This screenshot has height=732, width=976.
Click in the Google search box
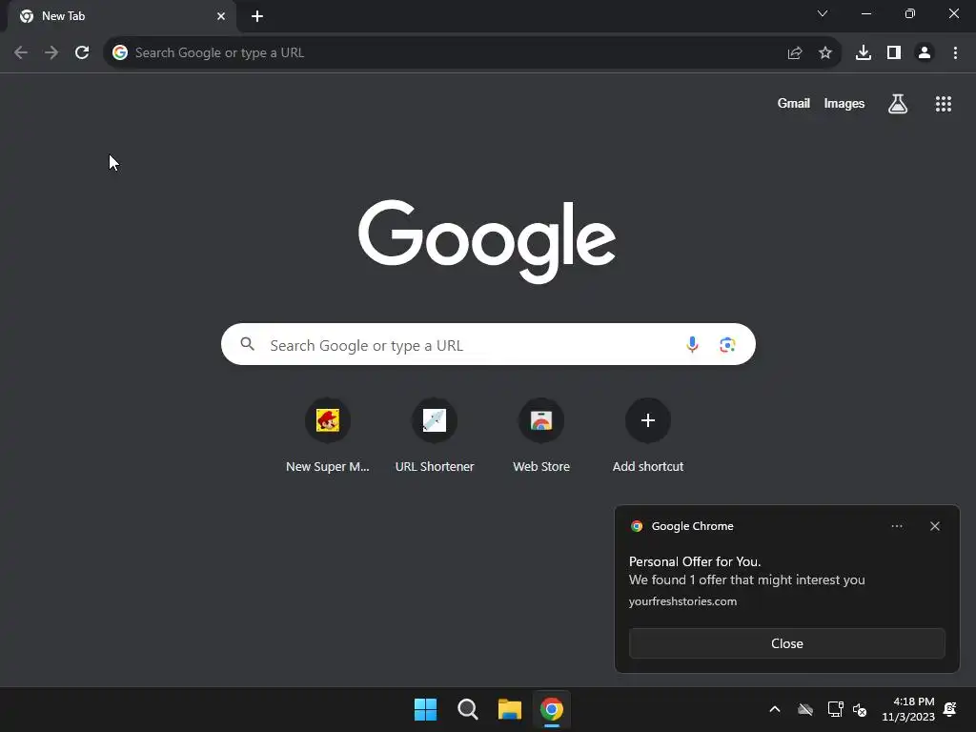pos(488,344)
